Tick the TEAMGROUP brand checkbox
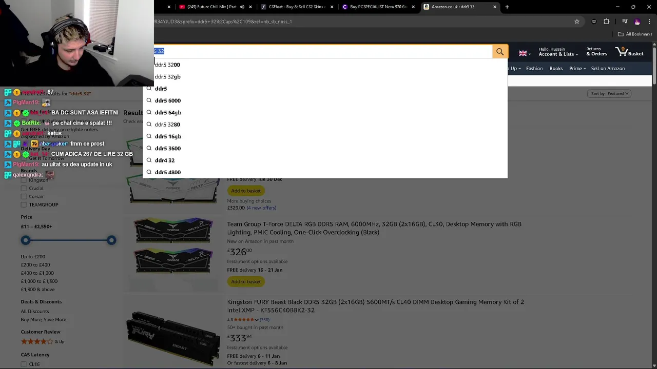The height and width of the screenshot is (369, 657). coord(24,204)
